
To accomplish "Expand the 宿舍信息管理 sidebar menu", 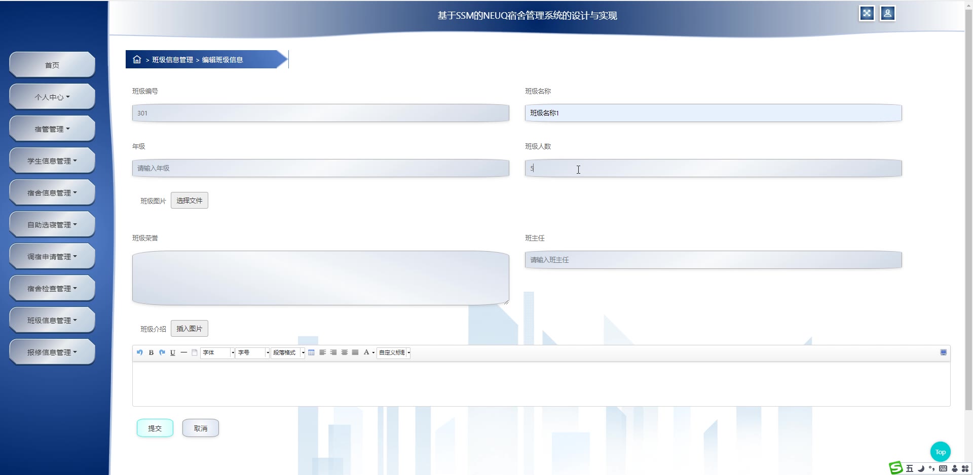I will pyautogui.click(x=52, y=192).
